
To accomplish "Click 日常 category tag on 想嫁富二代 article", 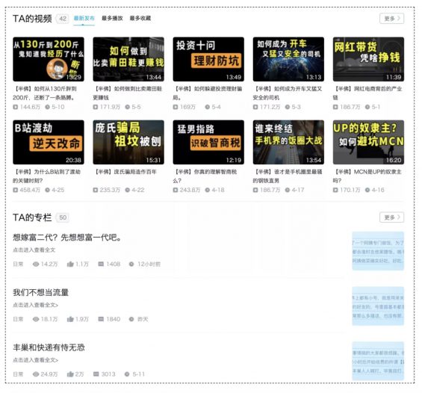I will (x=18, y=264).
